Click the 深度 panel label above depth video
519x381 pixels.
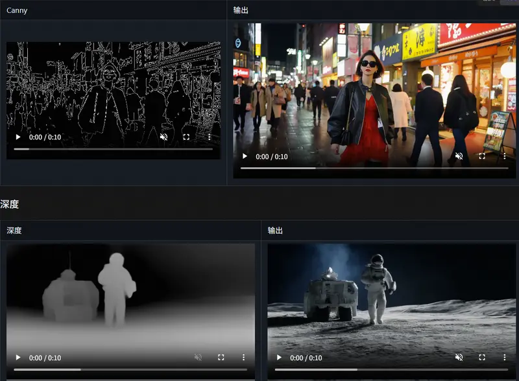14,231
